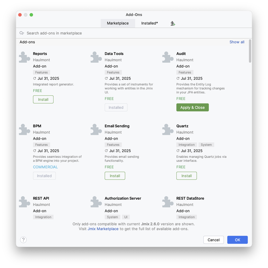Image resolution: width=268 pixels, height=268 pixels.
Task: Click Apply & Close for Audit
Action: coord(192,108)
